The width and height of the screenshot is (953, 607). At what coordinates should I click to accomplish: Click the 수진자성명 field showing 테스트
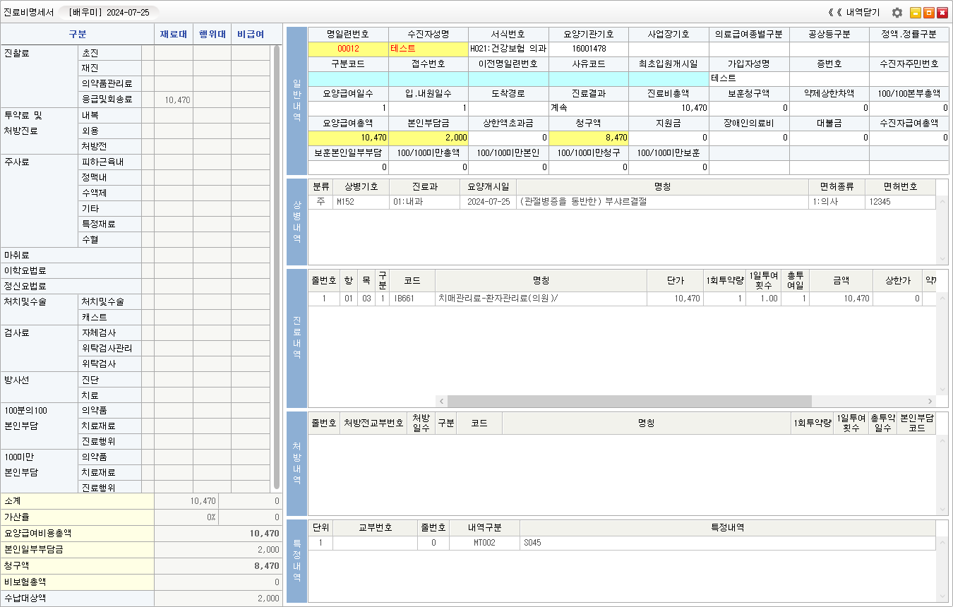click(428, 49)
